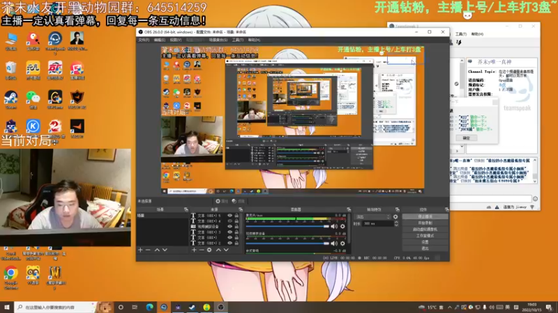Open the 帮助(H) menu in OBS
The height and width of the screenshot is (313, 558).
pyautogui.click(x=254, y=40)
